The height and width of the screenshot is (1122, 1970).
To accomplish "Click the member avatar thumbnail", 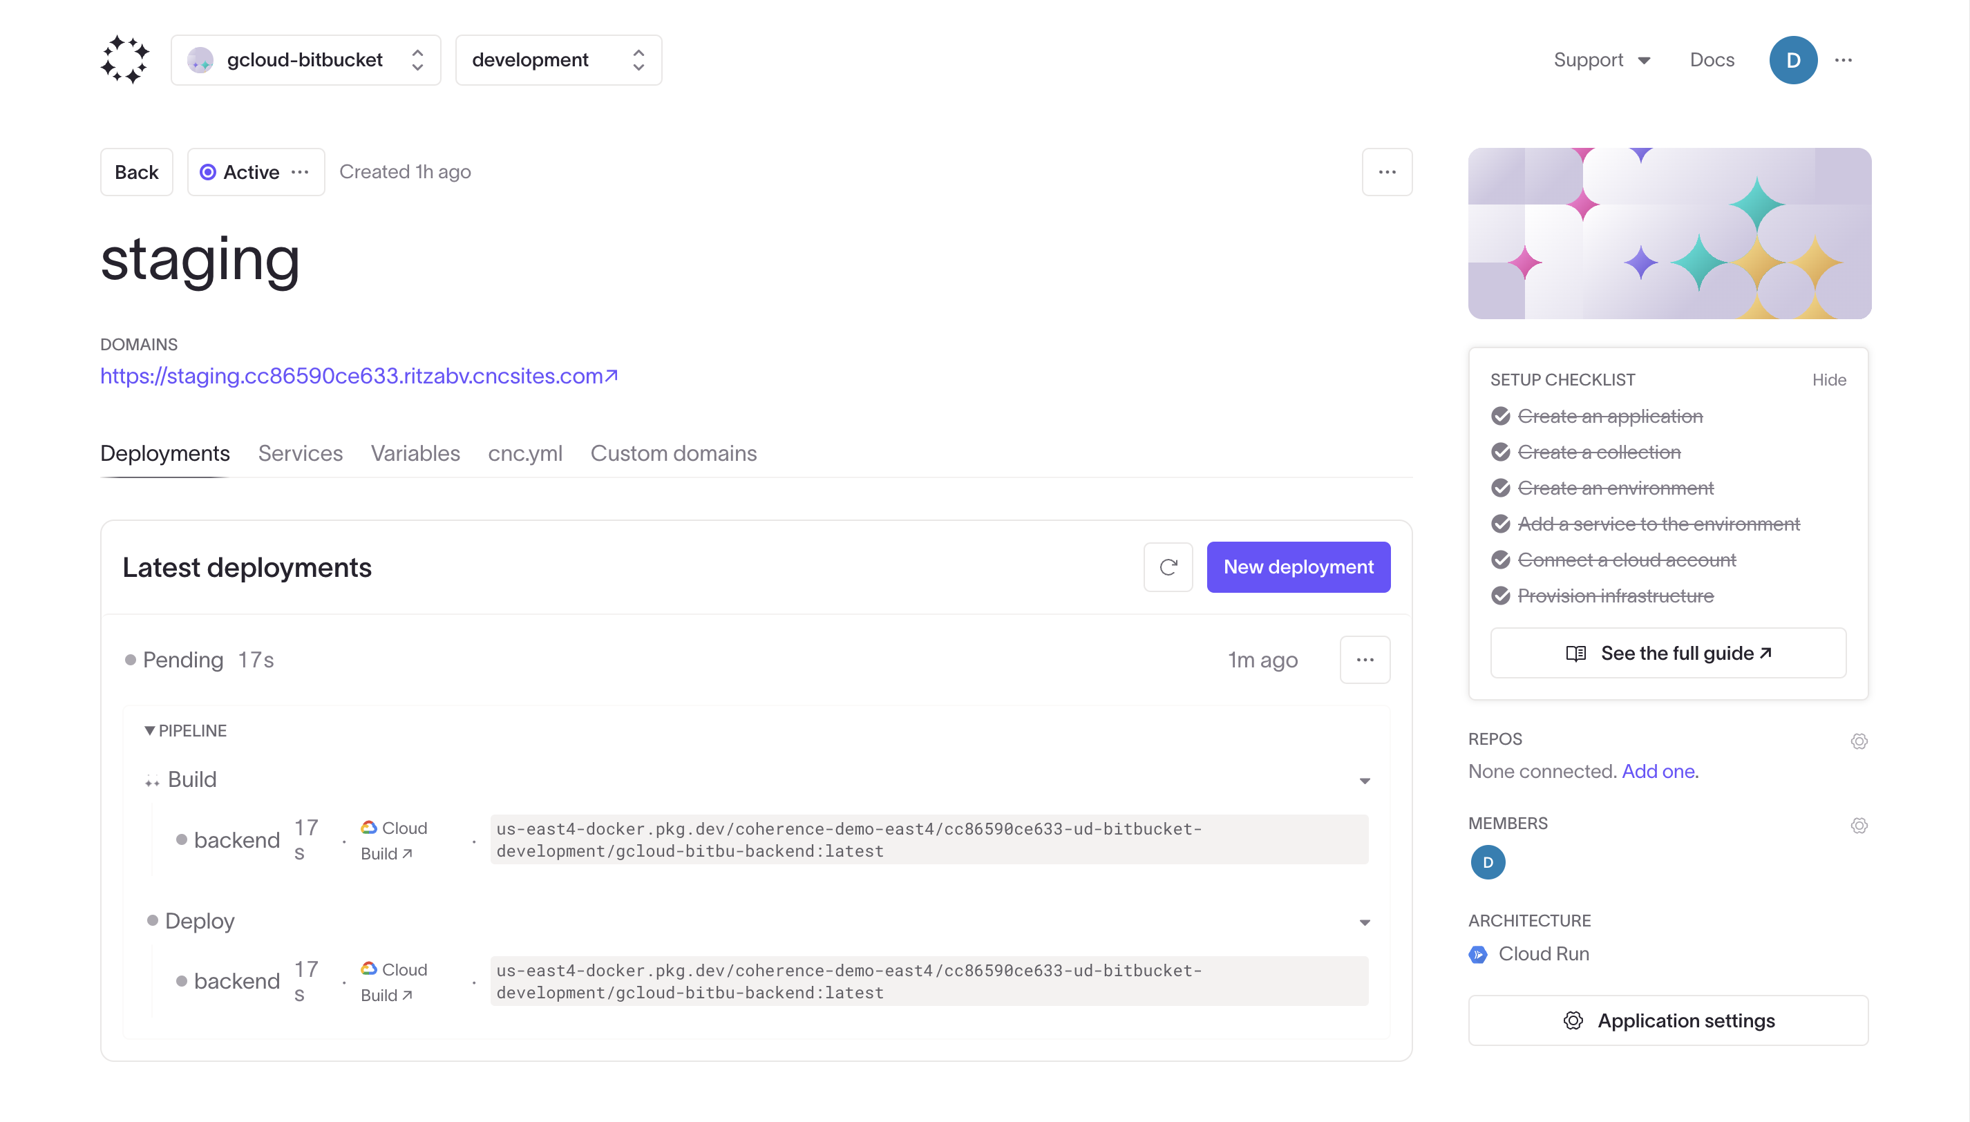I will coord(1487,862).
